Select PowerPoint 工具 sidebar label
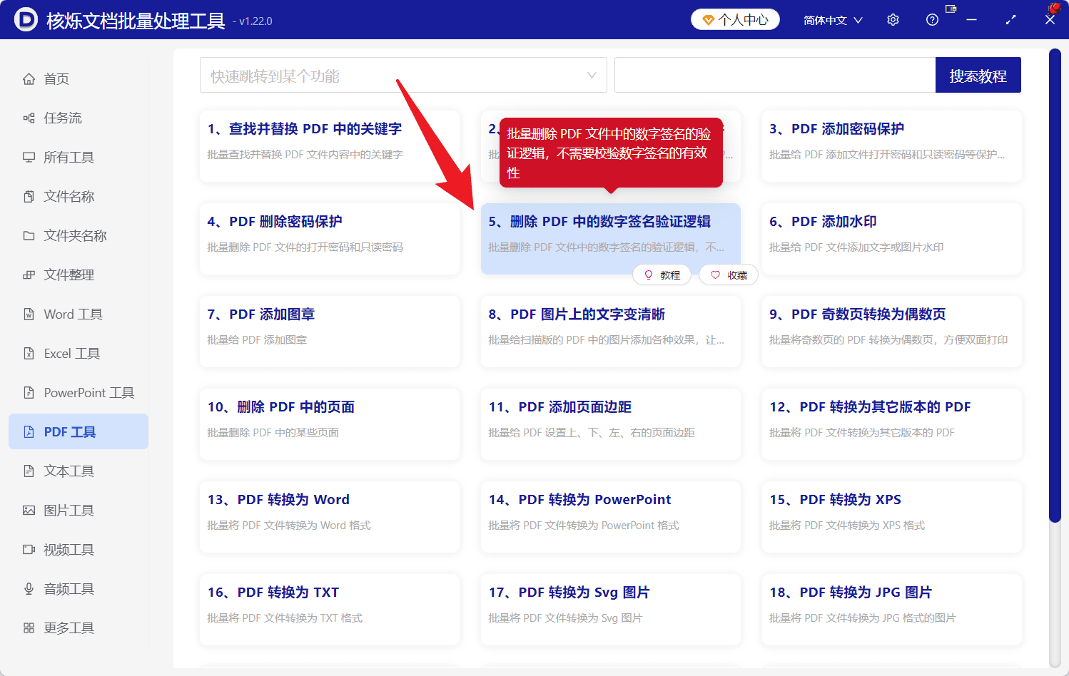This screenshot has width=1069, height=676. tap(89, 393)
